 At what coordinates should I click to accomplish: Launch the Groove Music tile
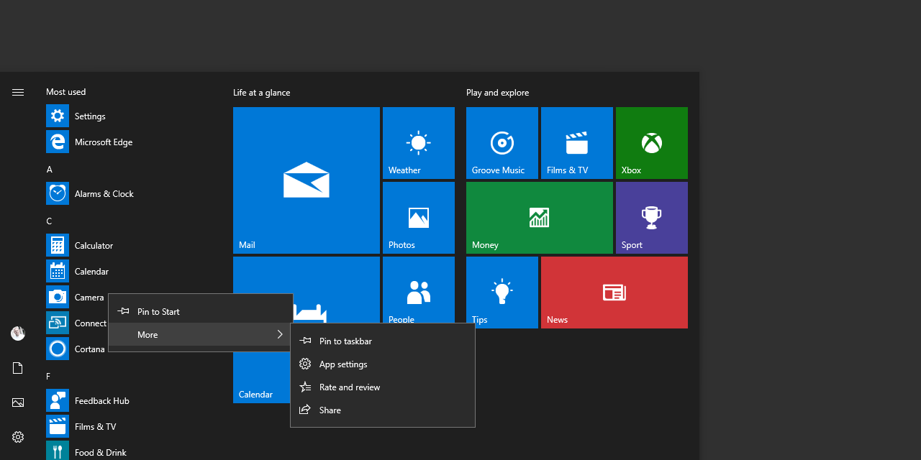[502, 142]
